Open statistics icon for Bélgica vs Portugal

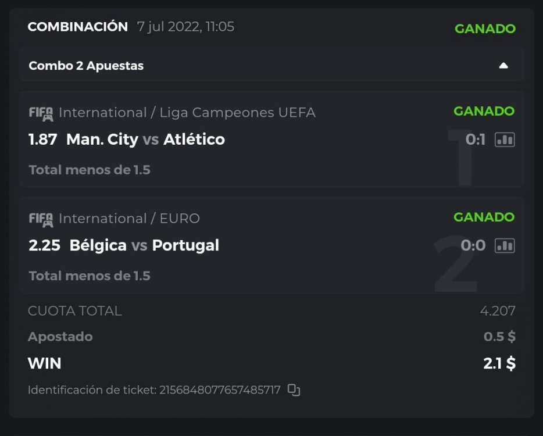tap(505, 245)
